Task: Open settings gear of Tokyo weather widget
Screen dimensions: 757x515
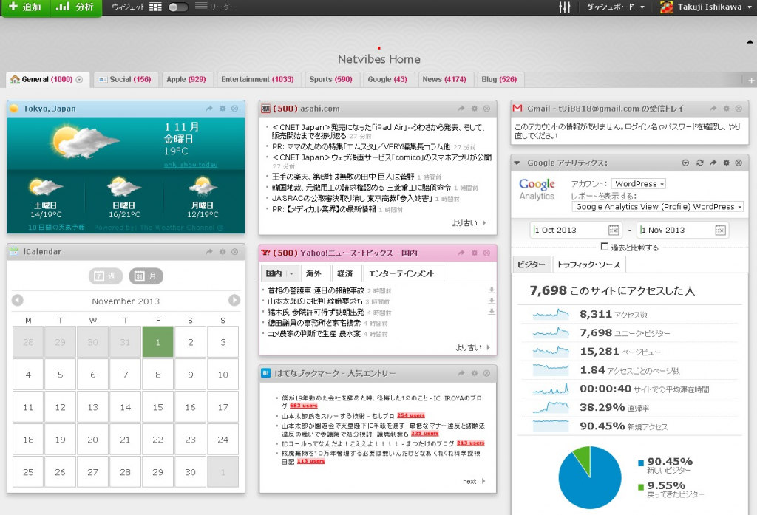Action: coord(222,109)
